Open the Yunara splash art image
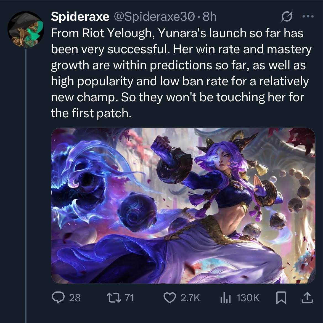 183,206
